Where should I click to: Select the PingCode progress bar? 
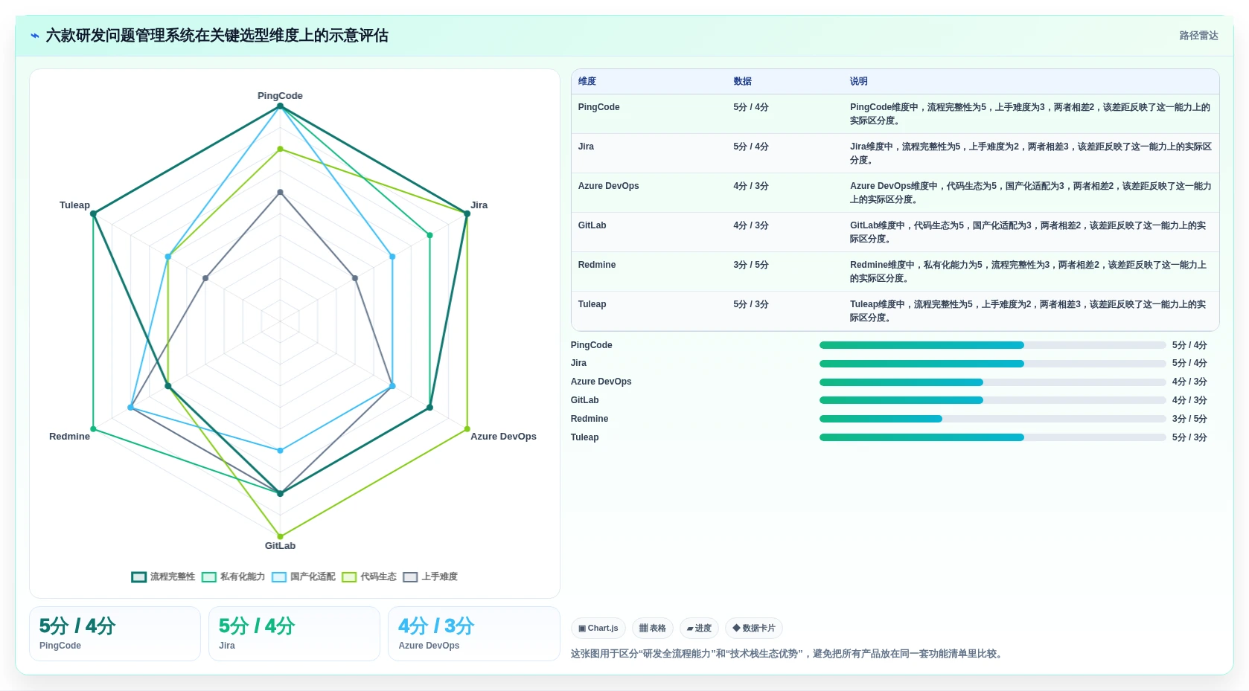[992, 345]
